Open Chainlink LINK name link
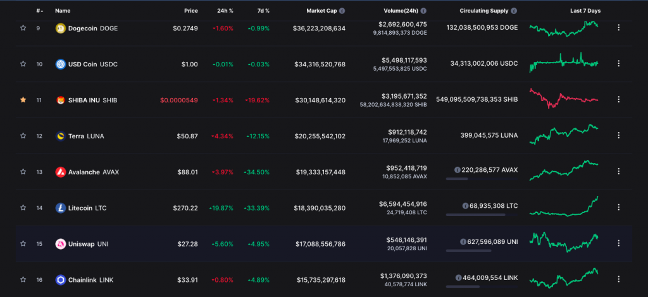This screenshot has width=648, height=297. tap(90, 280)
